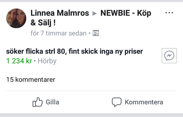183x117 pixels.
Task: Show the 15 kommentarer list
Action: pyautogui.click(x=30, y=80)
